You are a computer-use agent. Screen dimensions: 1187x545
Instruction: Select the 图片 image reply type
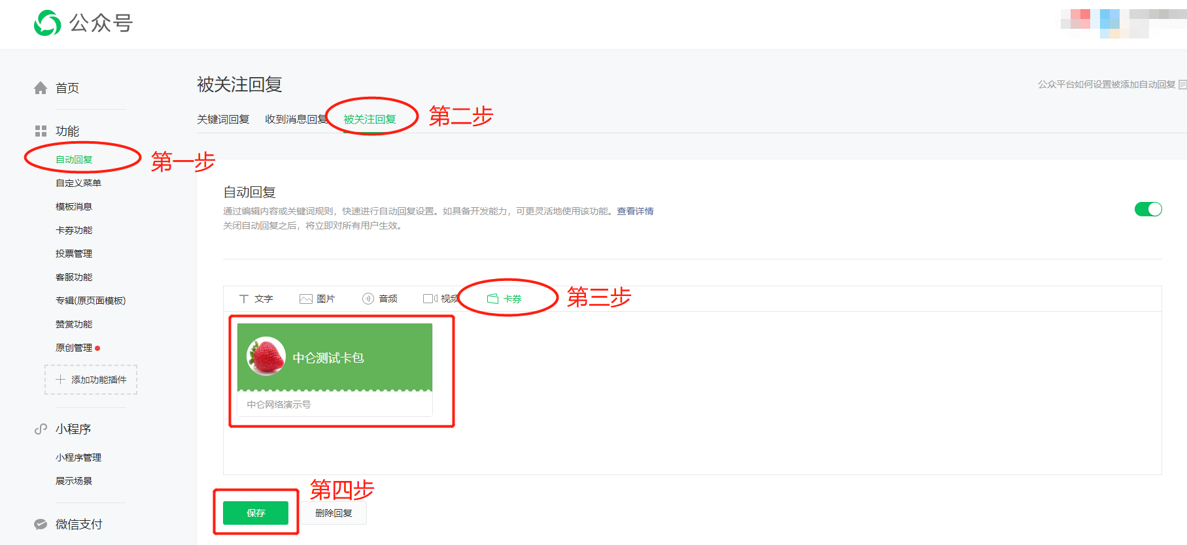pos(317,299)
